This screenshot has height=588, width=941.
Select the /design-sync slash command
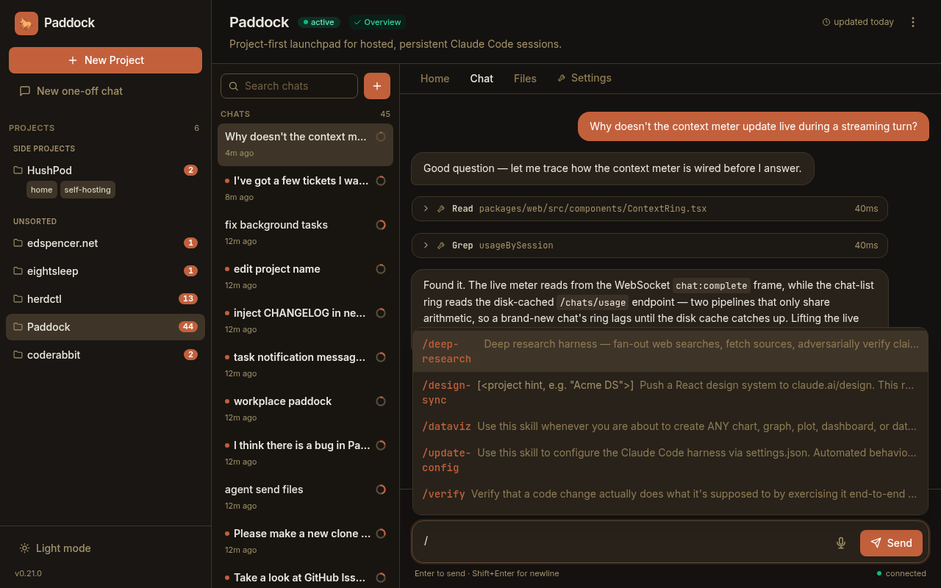670,392
